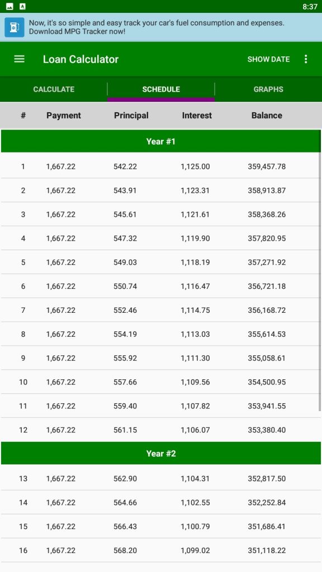The height and width of the screenshot is (572, 322).
Task: Tap the status bar clock showing 8:37
Action: click(310, 7)
